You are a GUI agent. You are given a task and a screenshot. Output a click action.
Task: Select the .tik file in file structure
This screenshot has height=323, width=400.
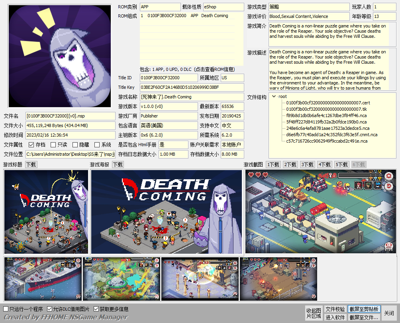pos(326,109)
